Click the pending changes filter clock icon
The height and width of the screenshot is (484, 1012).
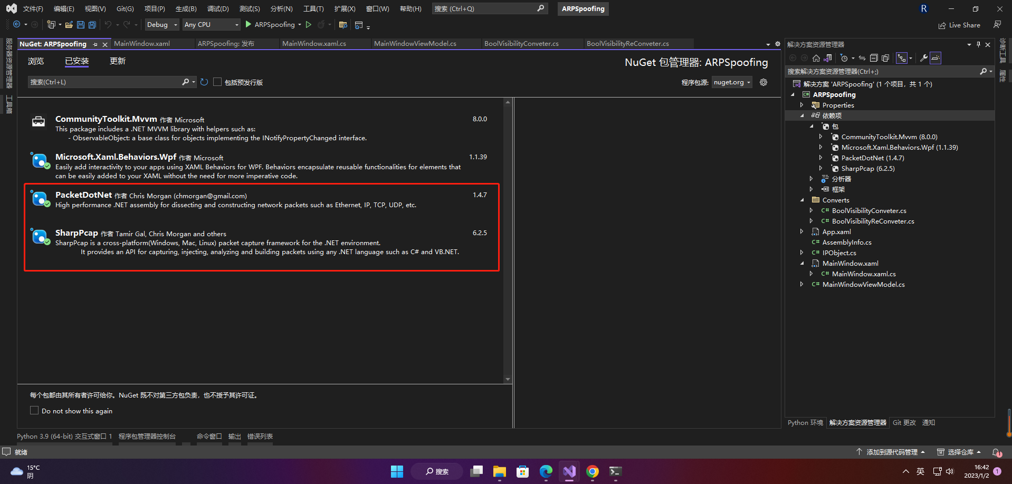(x=844, y=58)
